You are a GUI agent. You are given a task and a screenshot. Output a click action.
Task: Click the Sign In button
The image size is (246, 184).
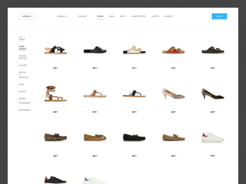point(219,16)
